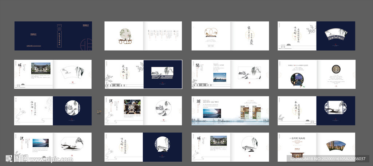The width and height of the screenshot is (373, 166).
Task: Select the small gold circular emblem
Action: point(336,69)
